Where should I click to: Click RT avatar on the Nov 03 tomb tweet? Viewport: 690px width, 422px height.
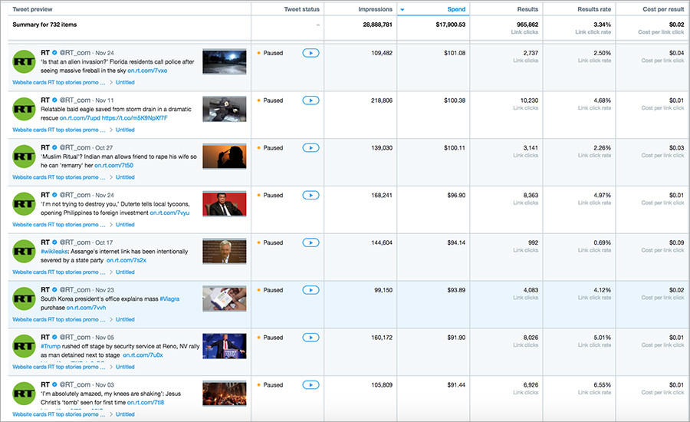[x=24, y=394]
